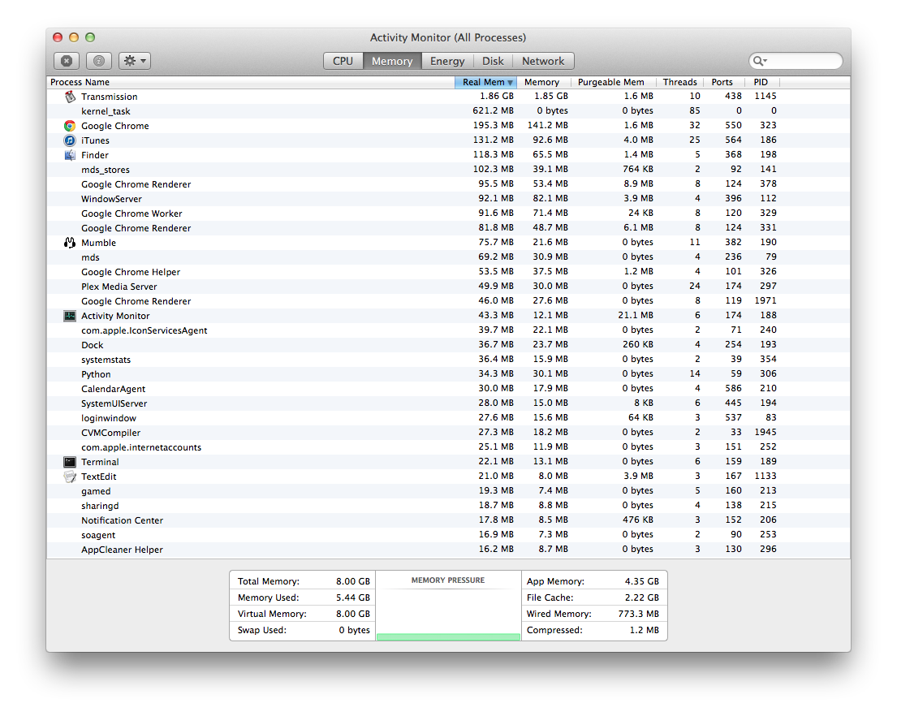Click the Wired Memory 773.3 MB value
The height and width of the screenshot is (716, 897).
click(638, 614)
